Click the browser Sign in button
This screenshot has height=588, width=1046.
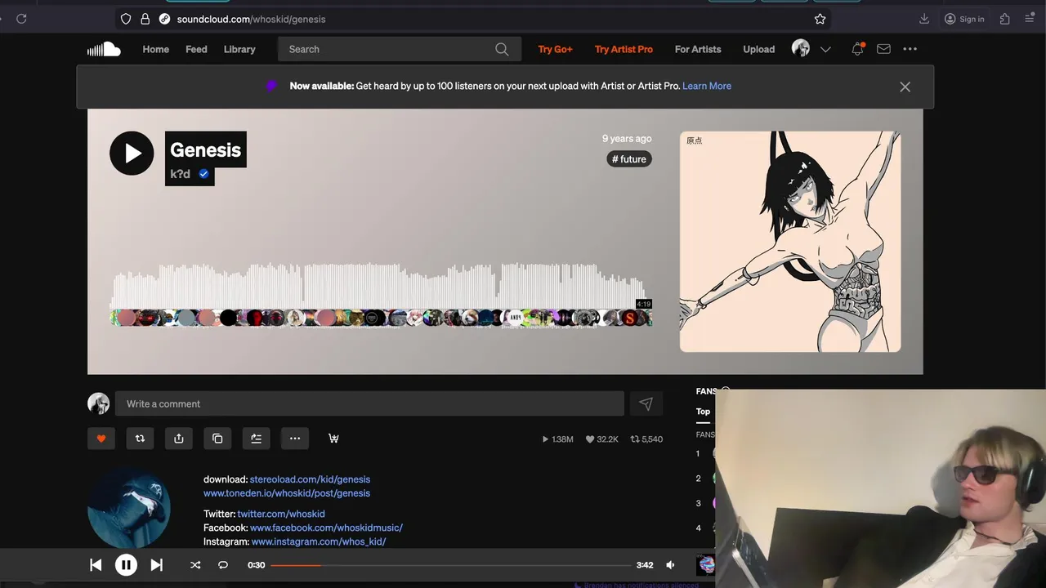click(964, 19)
